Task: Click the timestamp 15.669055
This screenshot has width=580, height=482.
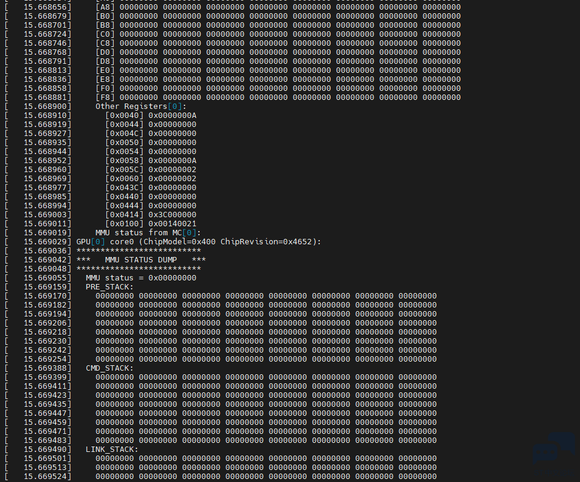Action: click(x=45, y=278)
